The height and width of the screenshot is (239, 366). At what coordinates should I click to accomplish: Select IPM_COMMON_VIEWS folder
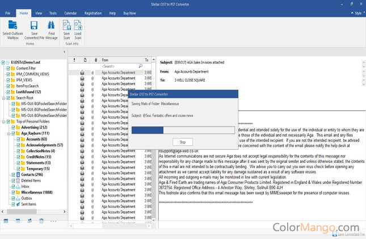click(x=32, y=74)
